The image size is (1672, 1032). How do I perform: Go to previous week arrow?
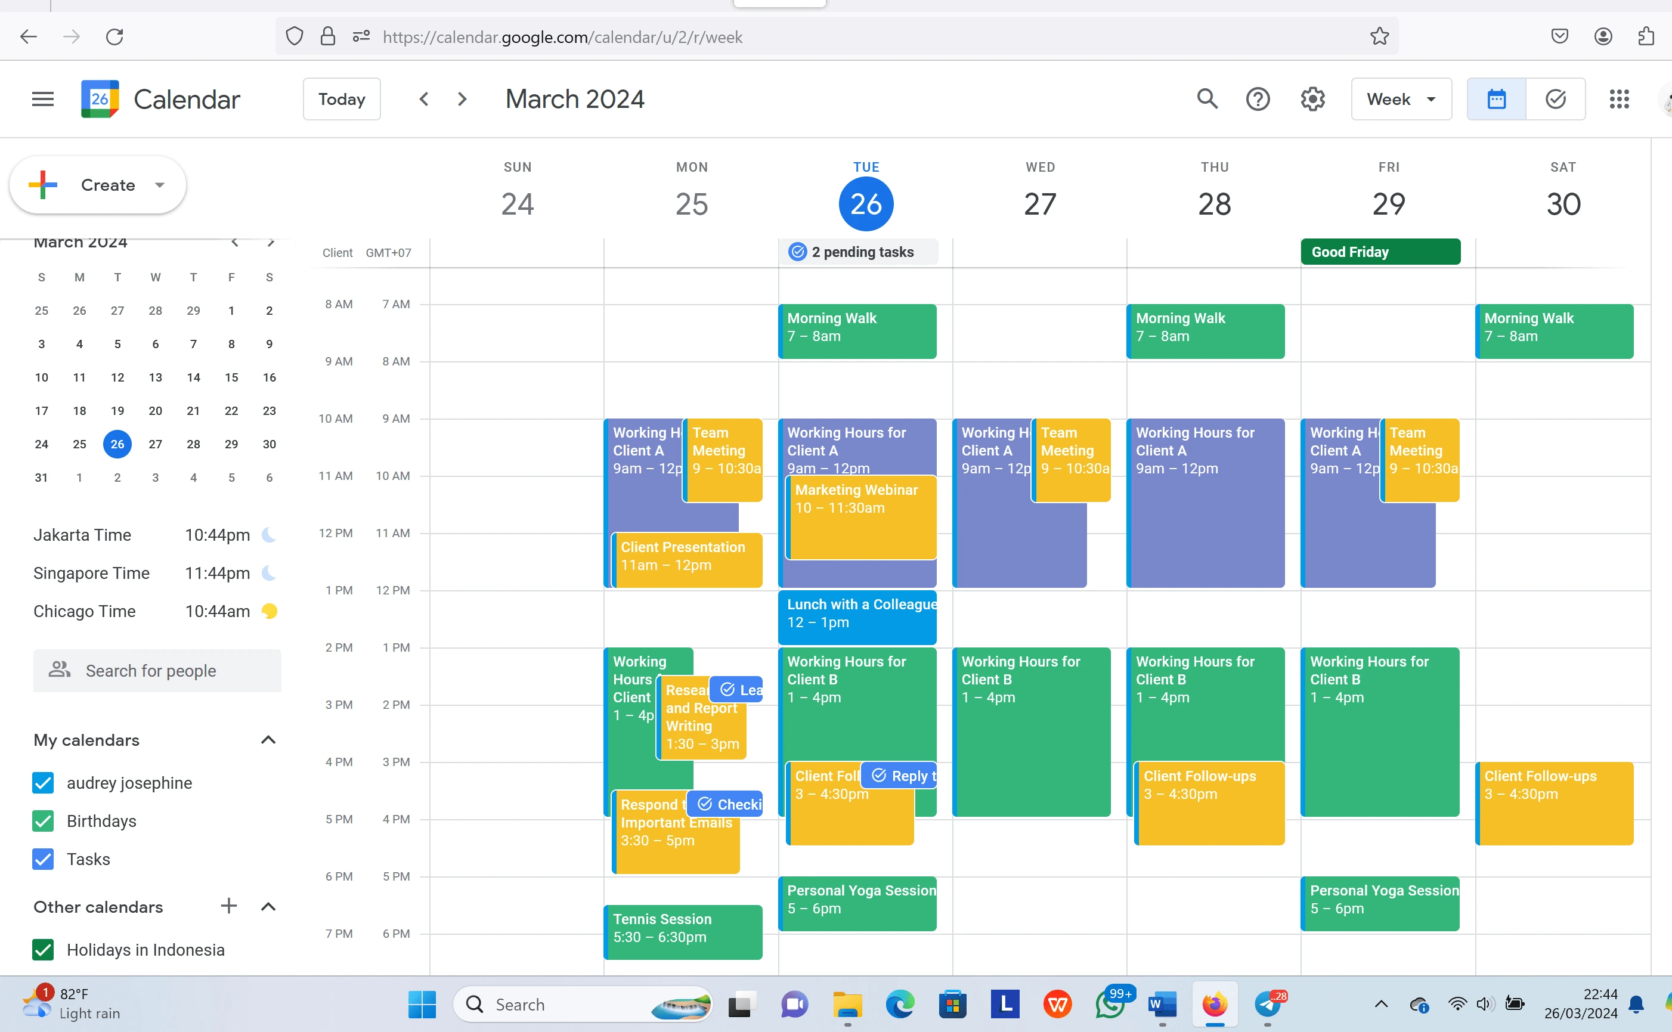(424, 99)
